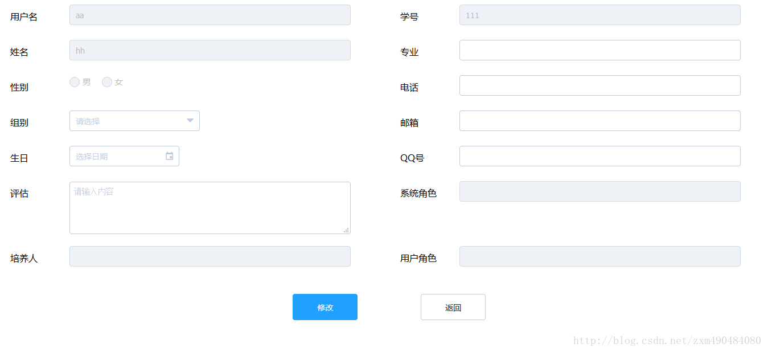Open the 组别 selection dropdown
Image resolution: width=768 pixels, height=352 pixels.
[134, 121]
